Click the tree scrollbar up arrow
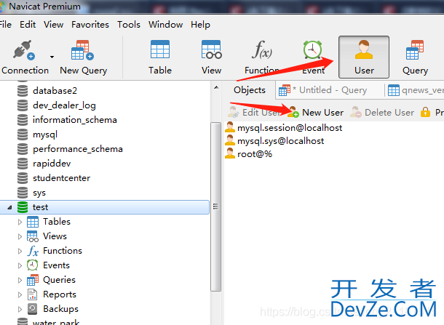The width and height of the screenshot is (444, 325). point(216,87)
